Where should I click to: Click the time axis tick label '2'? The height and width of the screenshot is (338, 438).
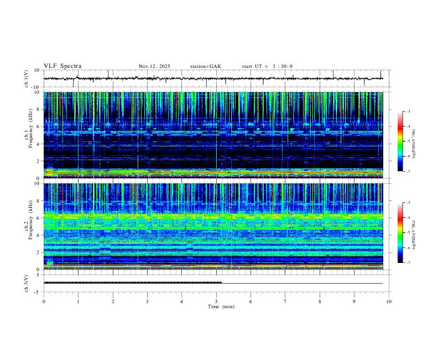[113, 302]
